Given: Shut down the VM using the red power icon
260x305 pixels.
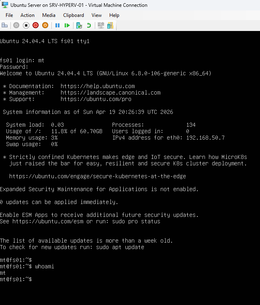Looking at the screenshot, I should (35, 25).
